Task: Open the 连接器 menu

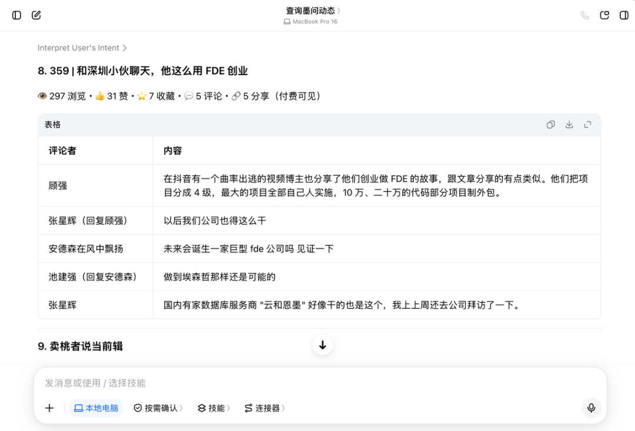Action: pyautogui.click(x=265, y=408)
